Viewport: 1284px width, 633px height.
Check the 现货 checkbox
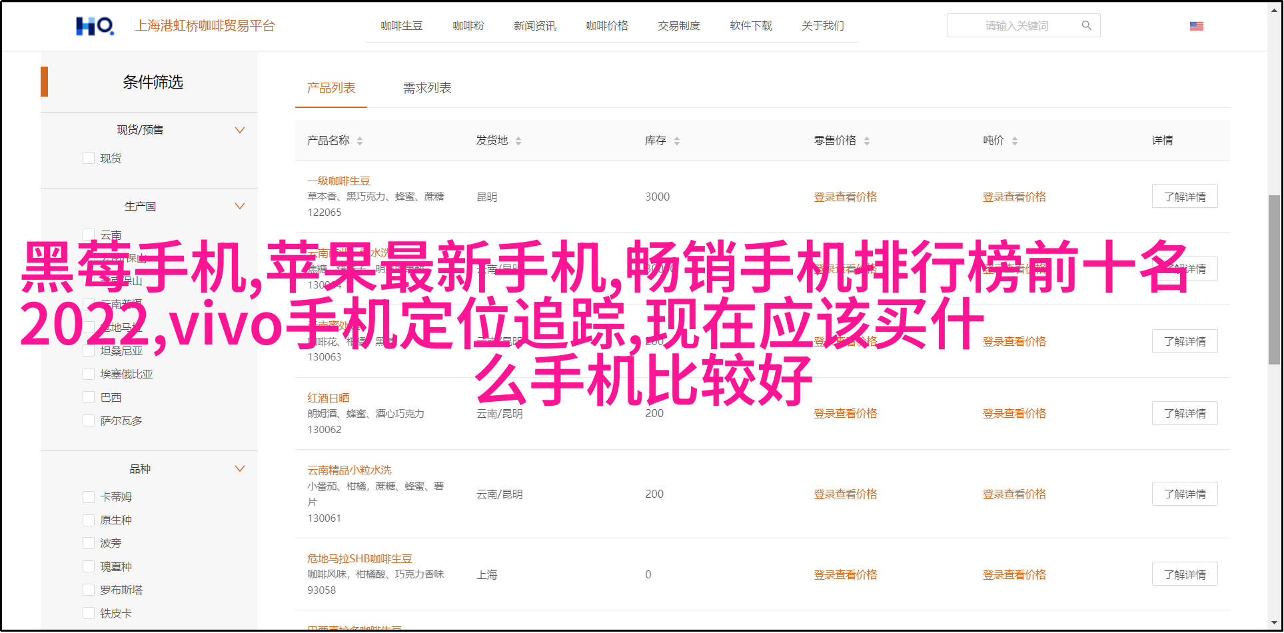tap(89, 158)
